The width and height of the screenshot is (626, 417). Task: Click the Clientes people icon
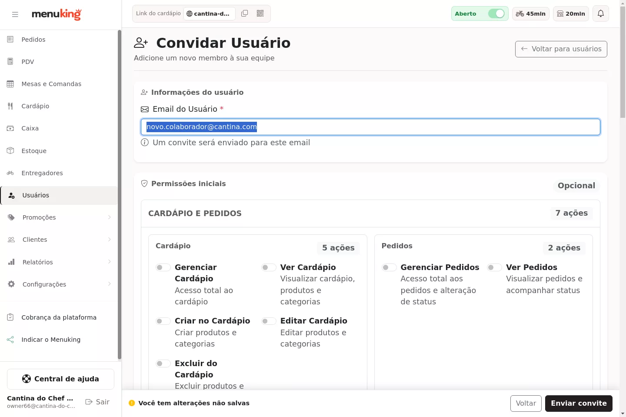tap(11, 240)
